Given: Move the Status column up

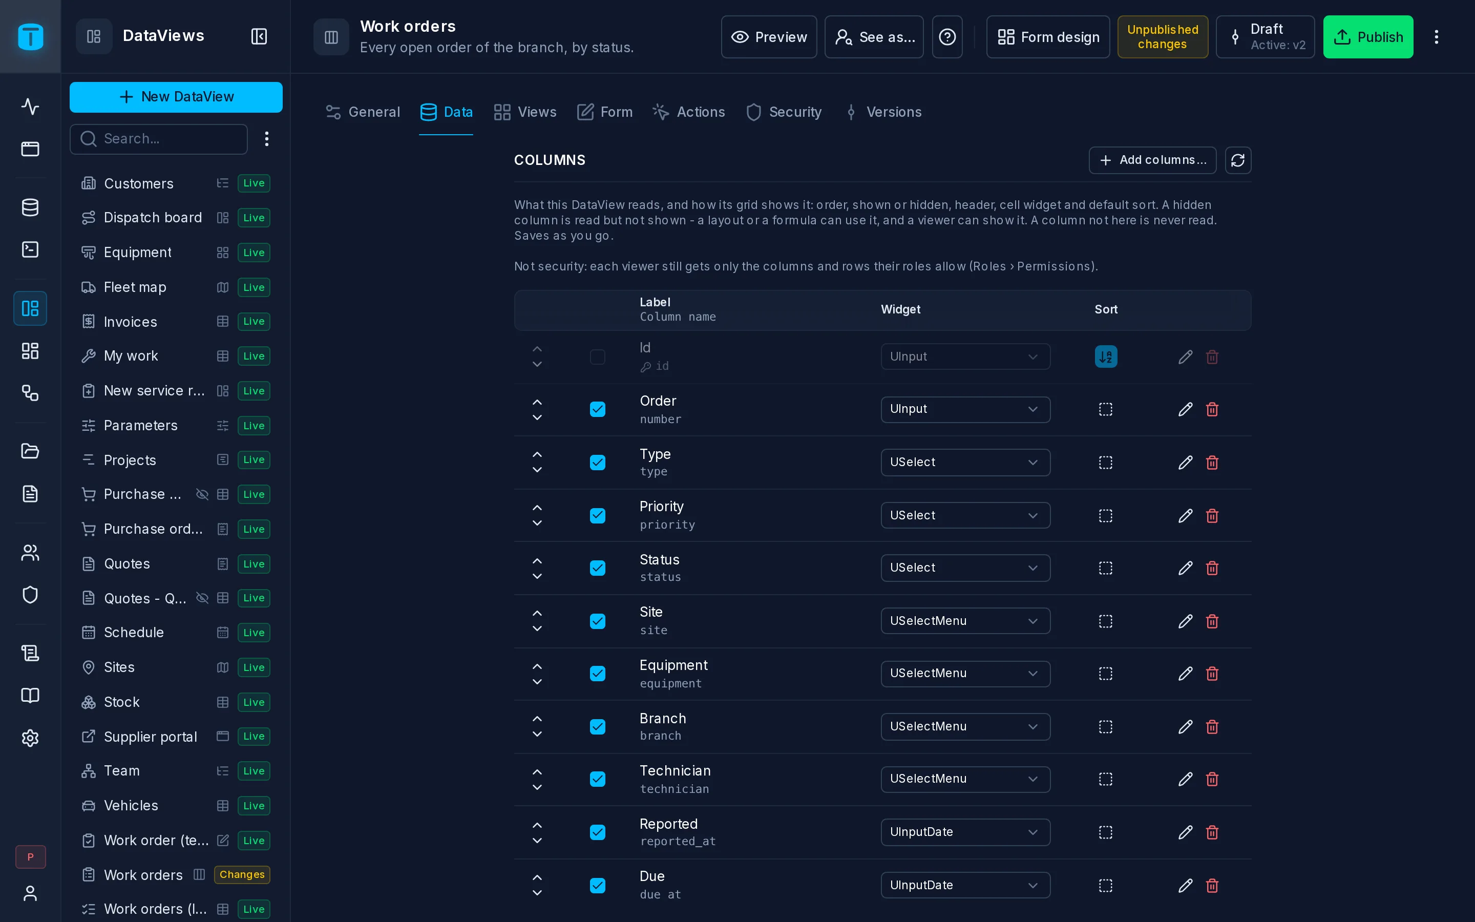Looking at the screenshot, I should (x=537, y=561).
